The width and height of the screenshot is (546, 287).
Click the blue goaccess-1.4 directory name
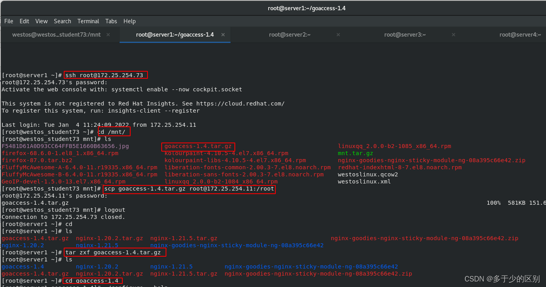click(23, 267)
